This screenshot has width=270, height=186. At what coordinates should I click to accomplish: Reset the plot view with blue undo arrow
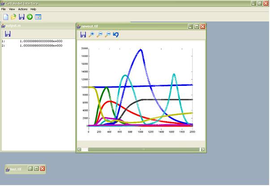[116, 34]
